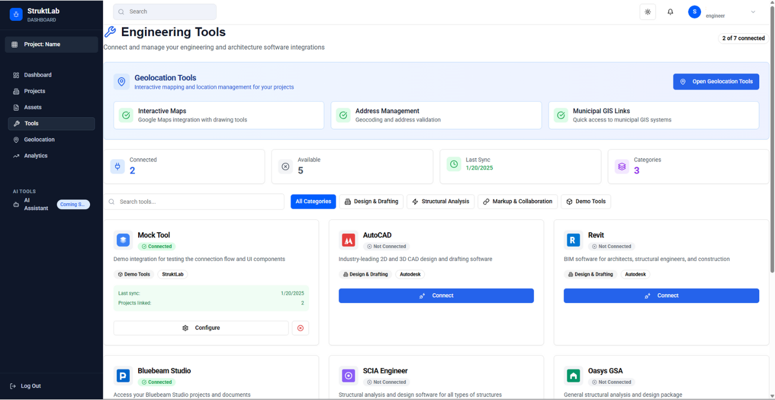The width and height of the screenshot is (775, 400).
Task: Select the Markup & Collaboration filter
Action: click(518, 202)
